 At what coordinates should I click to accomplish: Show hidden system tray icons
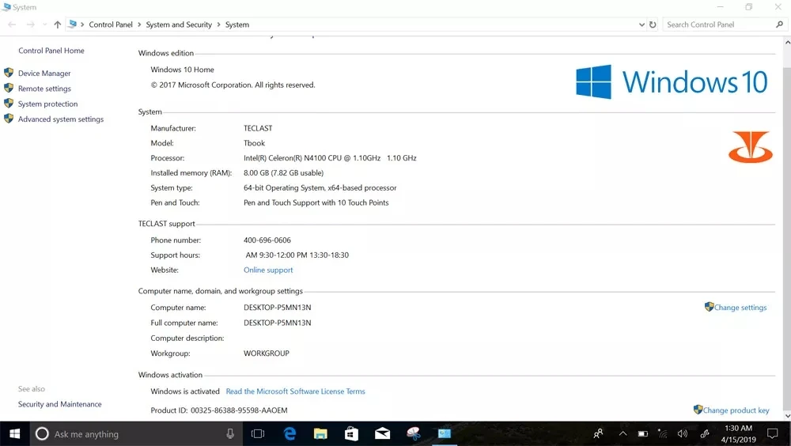(x=623, y=434)
